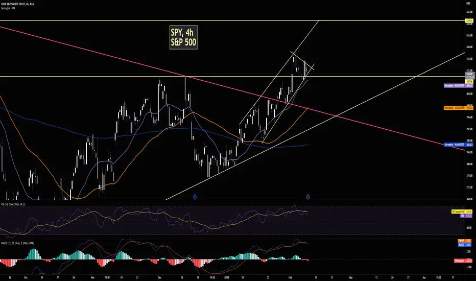
Task: Click the Apr label on time axis
Action: (x=424, y=277)
